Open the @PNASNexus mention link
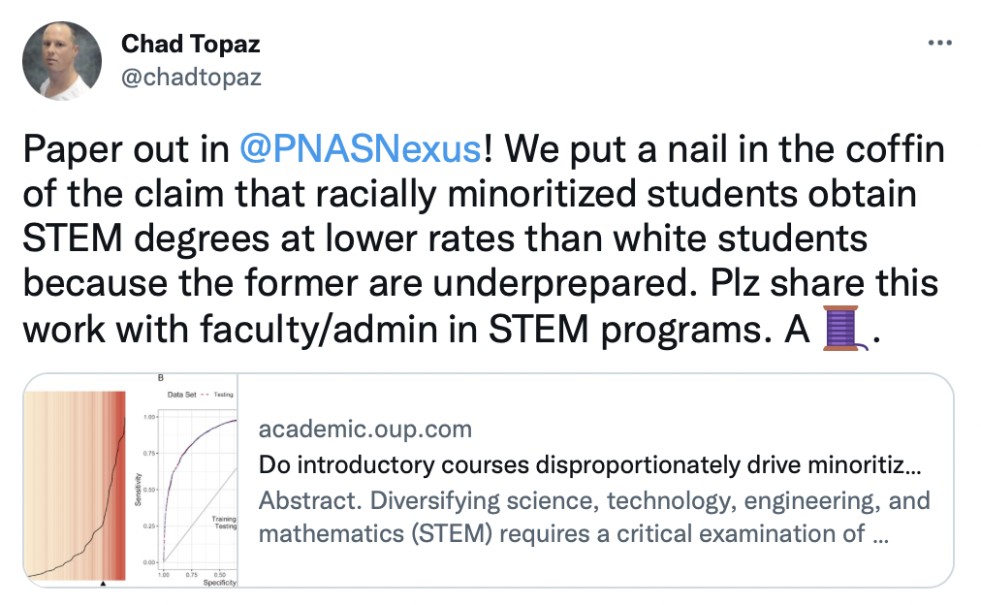This screenshot has height=605, width=981. [x=361, y=149]
